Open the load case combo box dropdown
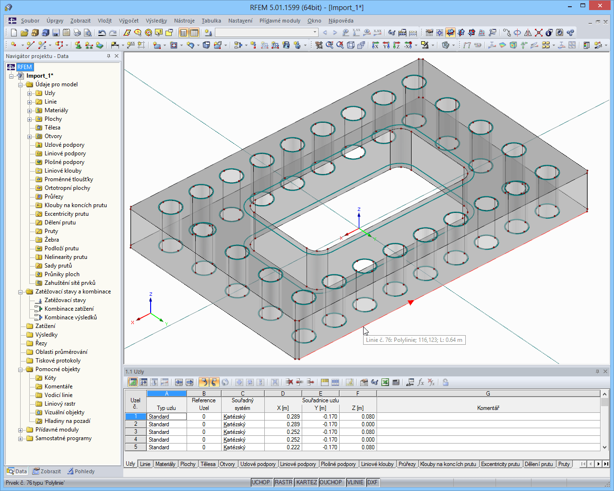614x491 pixels. point(315,33)
